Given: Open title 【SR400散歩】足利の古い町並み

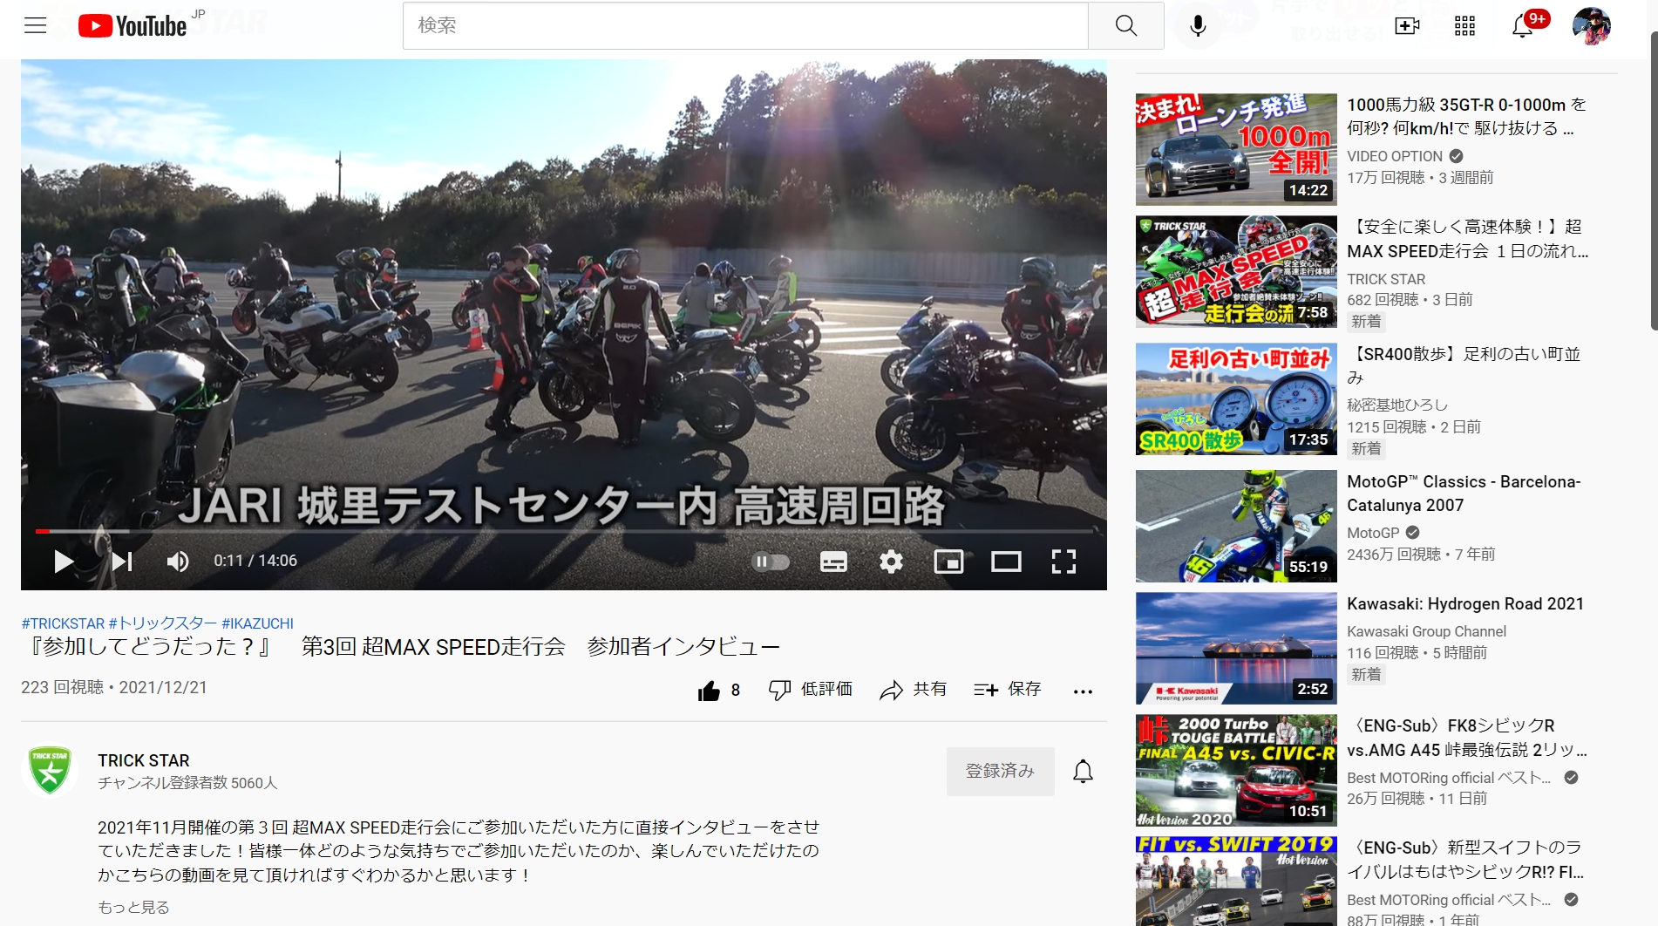Looking at the screenshot, I should tap(1464, 365).
